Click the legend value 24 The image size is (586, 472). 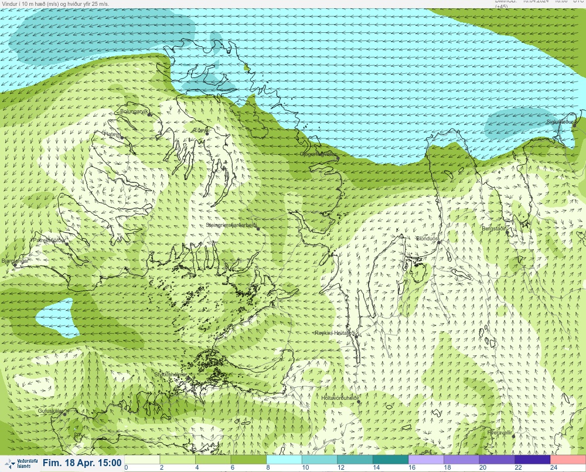click(x=554, y=467)
